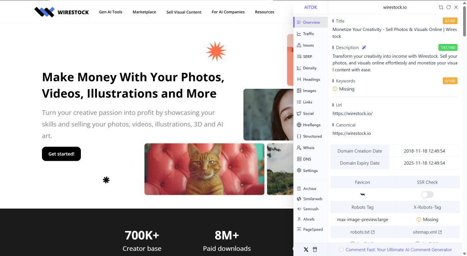Click the AITDK logo text

310,7
